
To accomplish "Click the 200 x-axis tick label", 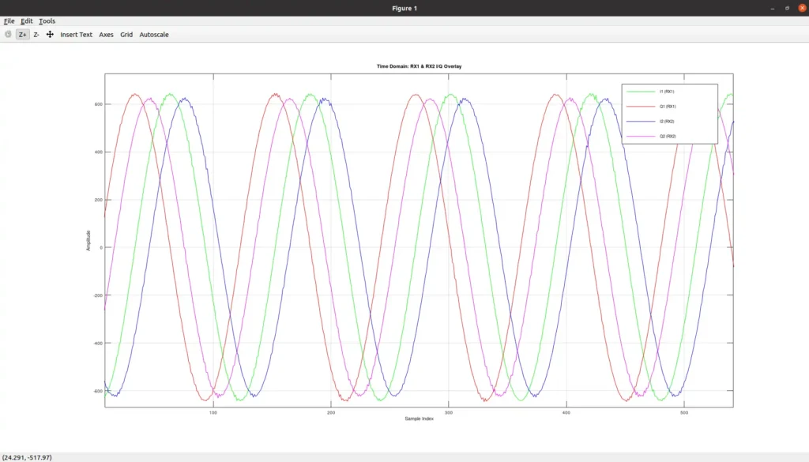I will (x=331, y=412).
